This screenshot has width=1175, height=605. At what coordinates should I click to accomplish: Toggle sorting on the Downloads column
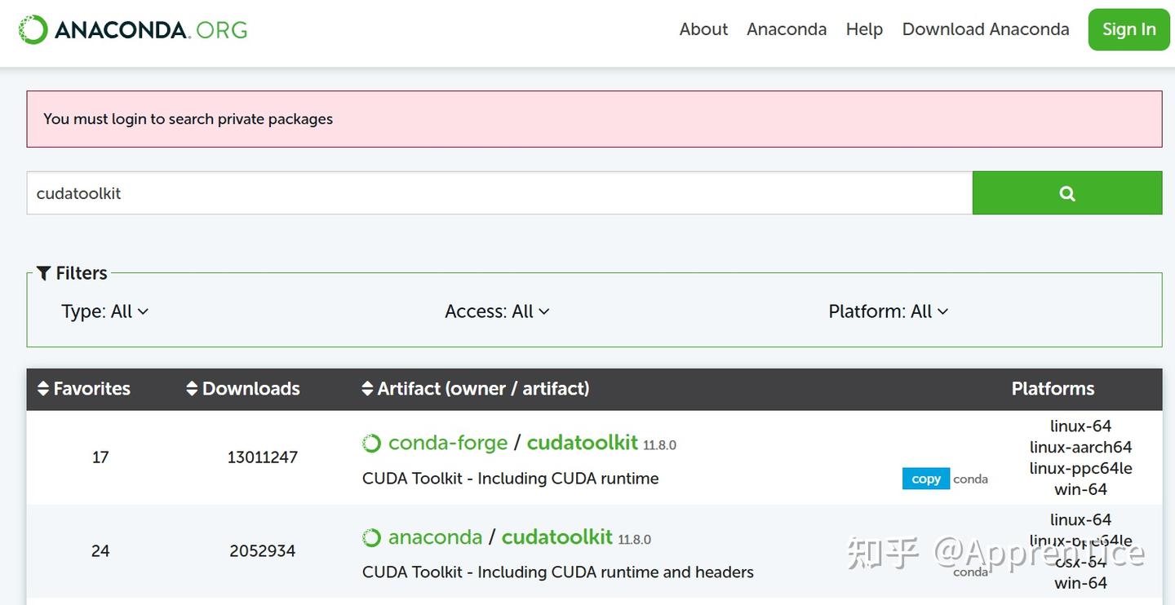249,389
